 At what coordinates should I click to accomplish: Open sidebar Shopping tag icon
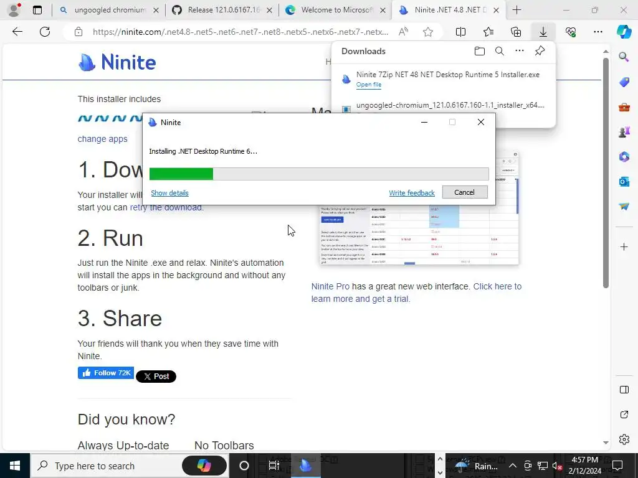(x=624, y=82)
